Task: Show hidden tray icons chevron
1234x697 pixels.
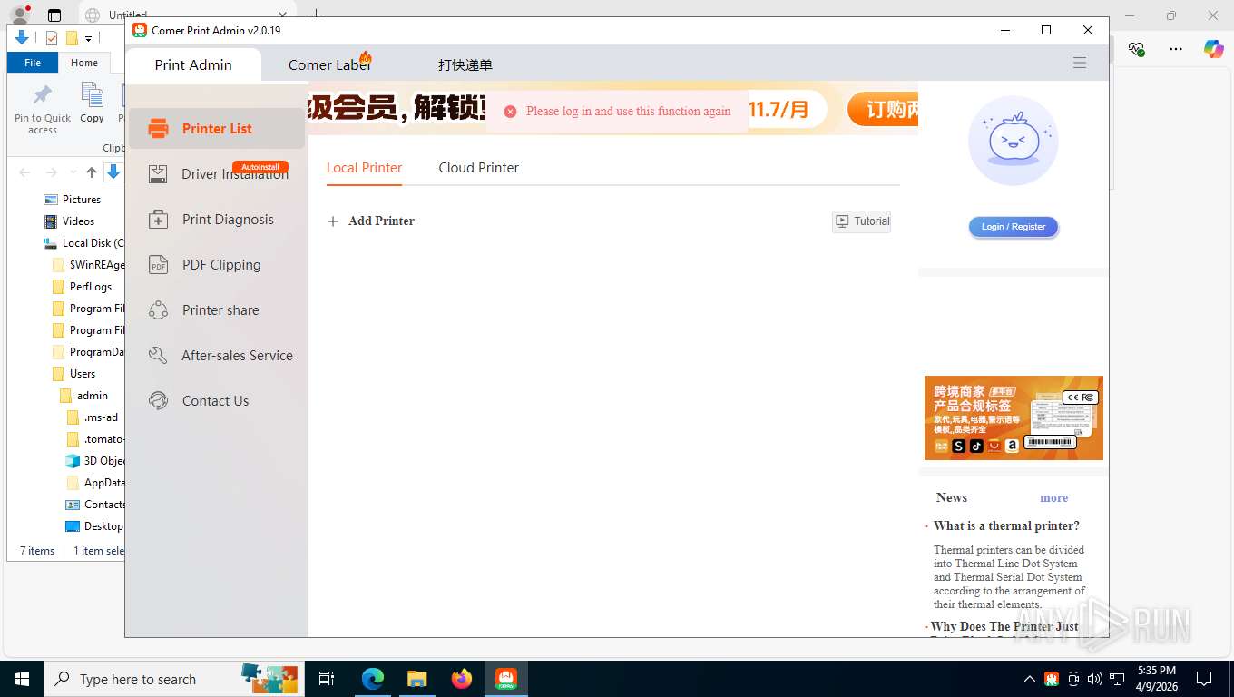Action: click(x=1029, y=679)
